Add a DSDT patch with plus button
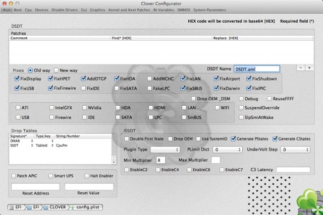Image resolution: width=323 pixels, height=215 pixels. pyautogui.click(x=309, y=67)
